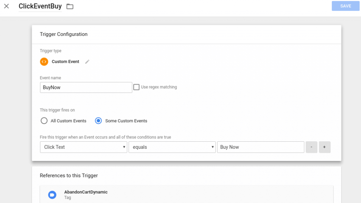This screenshot has width=361, height=203.
Task: Open the equals operator dropdown
Action: (172, 147)
